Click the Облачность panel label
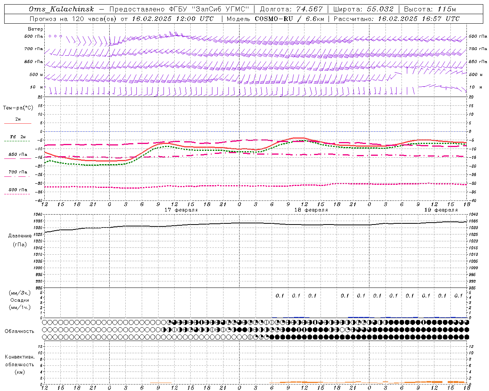The image size is (489, 391). (19, 331)
